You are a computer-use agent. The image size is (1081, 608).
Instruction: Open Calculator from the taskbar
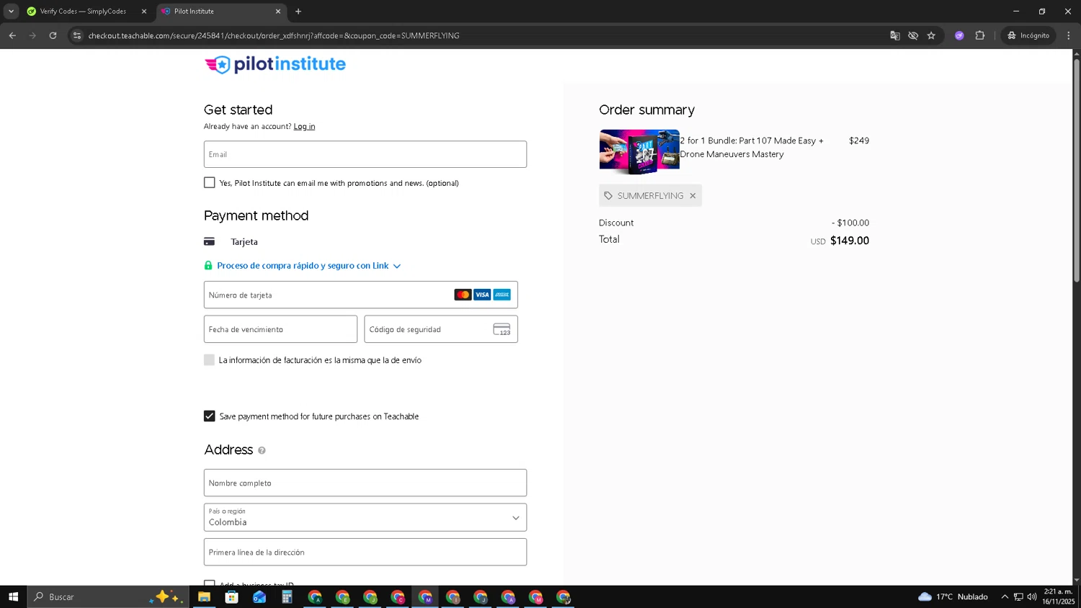click(287, 596)
